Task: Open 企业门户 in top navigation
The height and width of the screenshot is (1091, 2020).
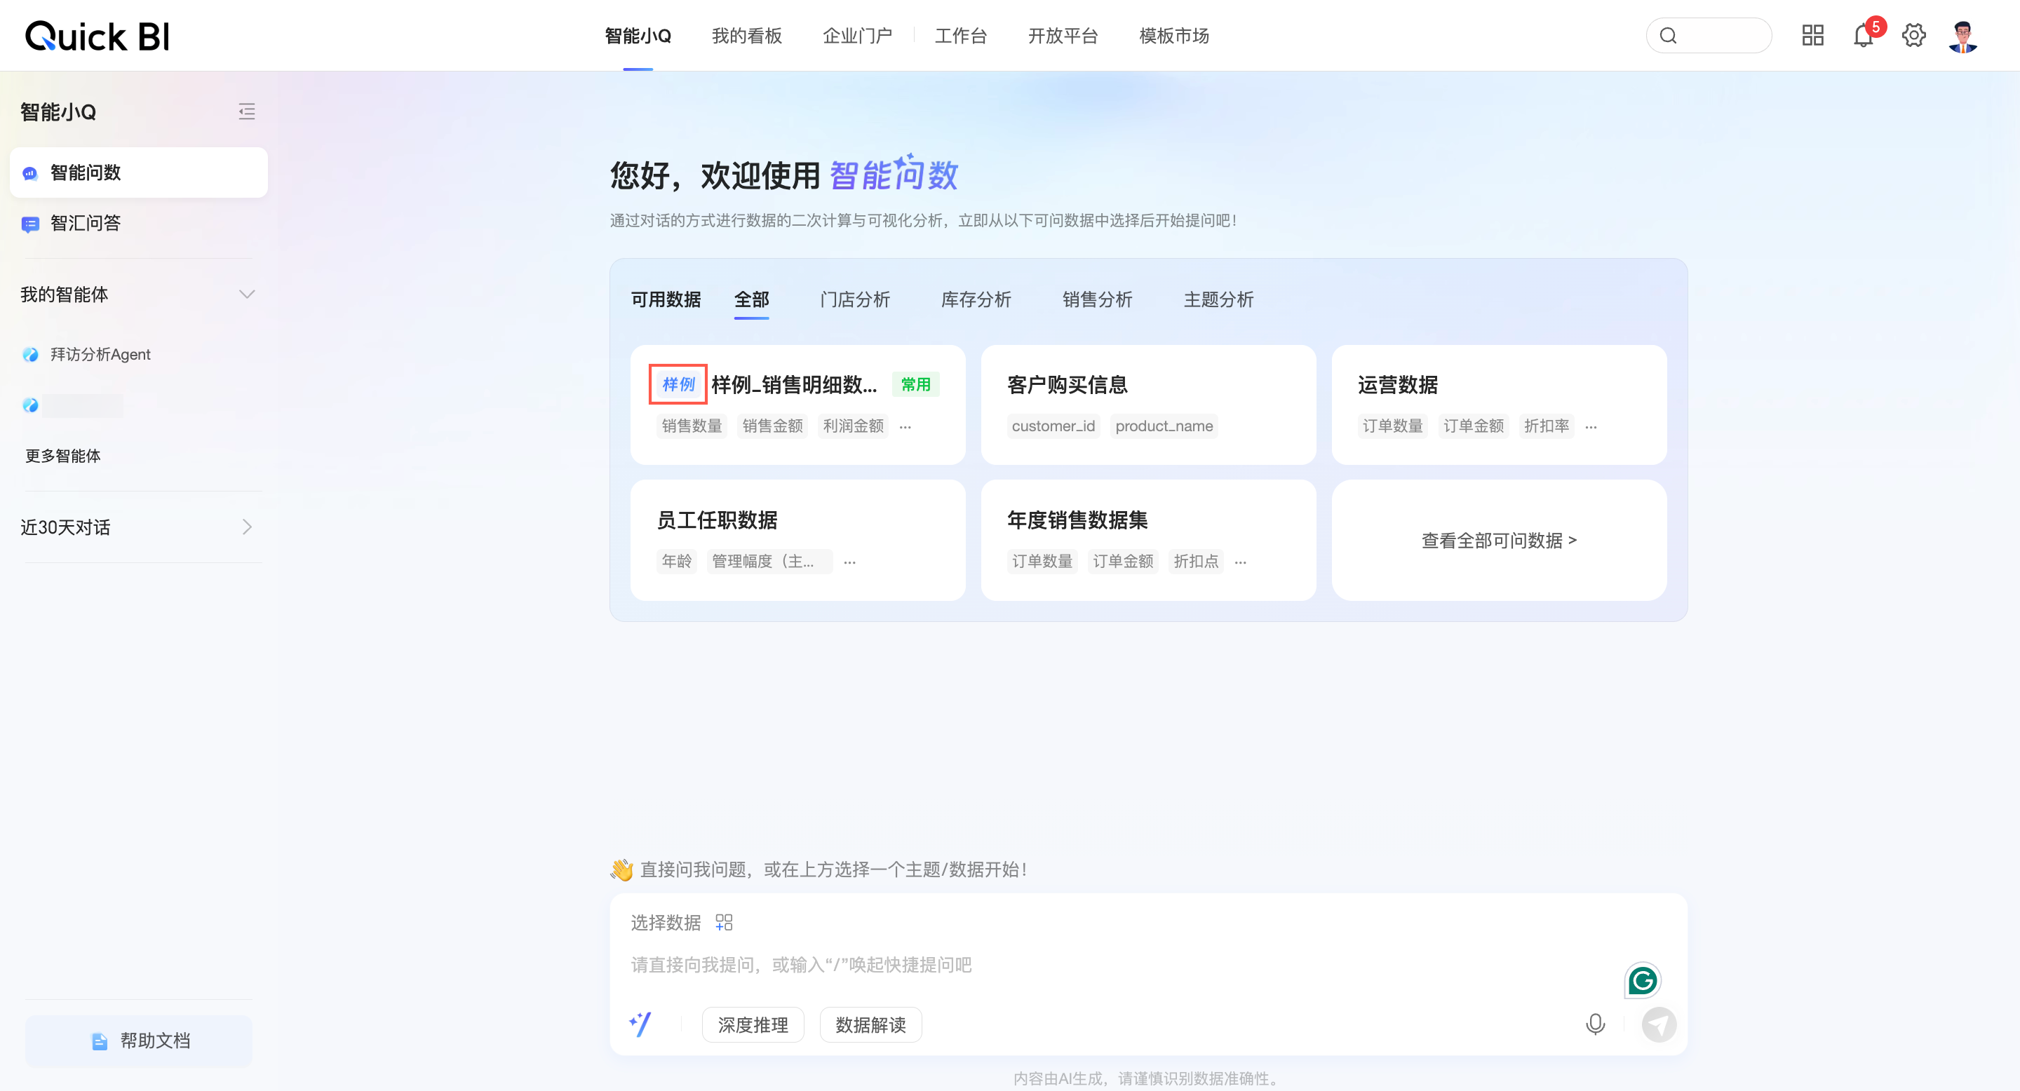Action: [x=856, y=36]
